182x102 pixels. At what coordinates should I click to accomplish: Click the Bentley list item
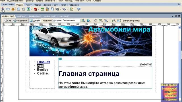[42, 69]
